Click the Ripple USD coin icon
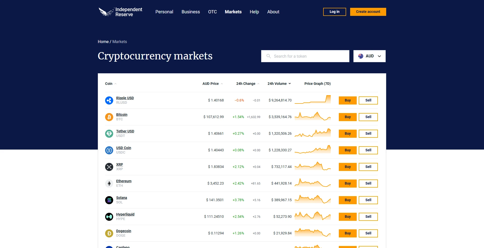Viewport: 484px width, 248px height. (109, 100)
